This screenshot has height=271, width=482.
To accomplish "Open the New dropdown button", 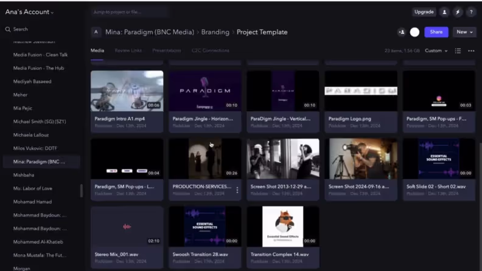I will pos(464,32).
